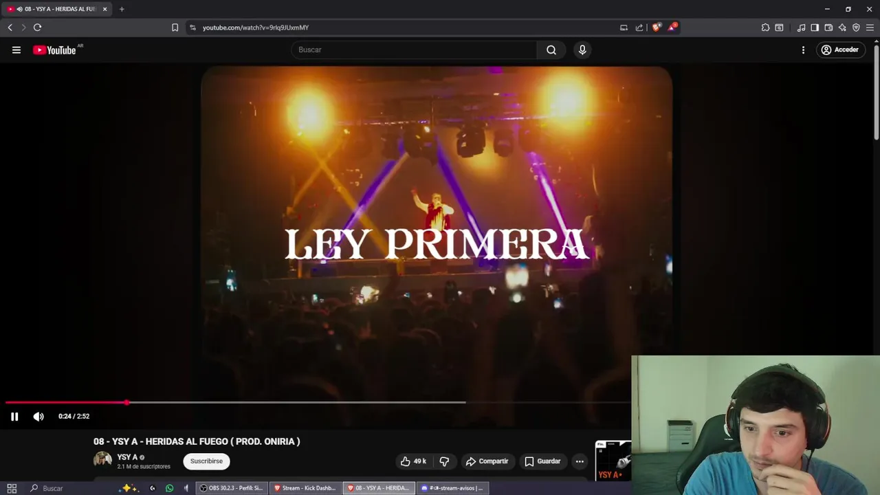Bookmark this page with the bookmark icon
The image size is (880, 495).
pyautogui.click(x=175, y=27)
